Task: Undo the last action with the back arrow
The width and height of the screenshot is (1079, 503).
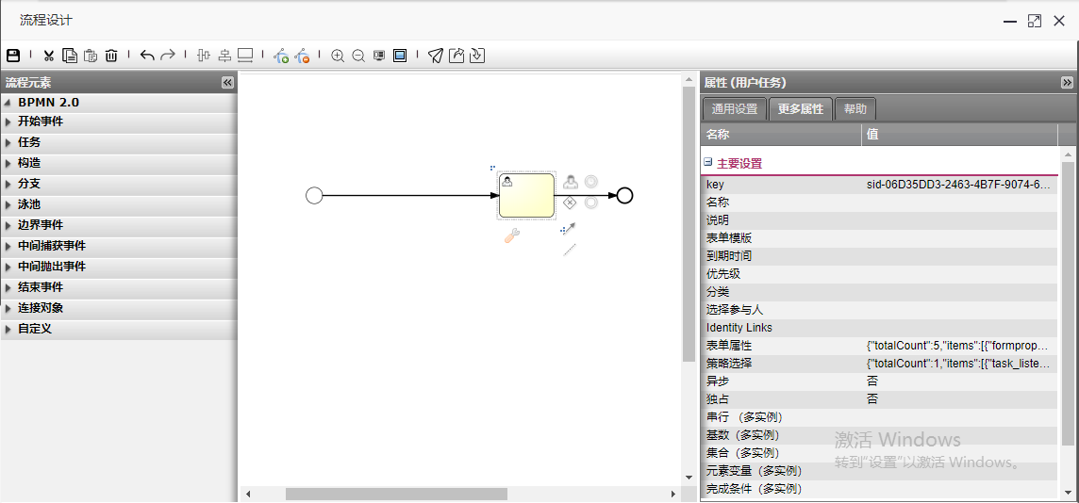Action: pos(147,56)
